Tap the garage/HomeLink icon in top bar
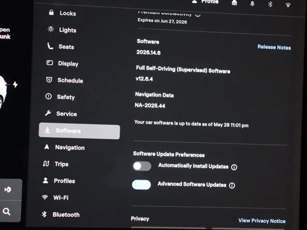 (x=235, y=3)
